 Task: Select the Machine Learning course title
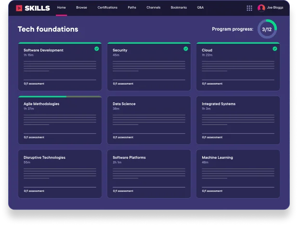click(x=217, y=158)
